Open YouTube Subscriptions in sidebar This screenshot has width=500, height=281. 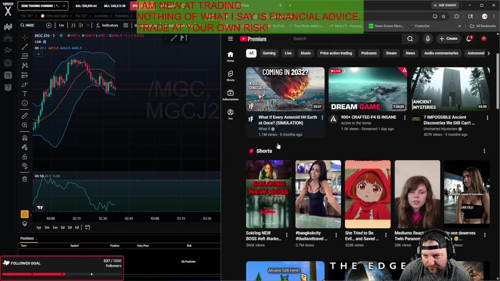(230, 95)
